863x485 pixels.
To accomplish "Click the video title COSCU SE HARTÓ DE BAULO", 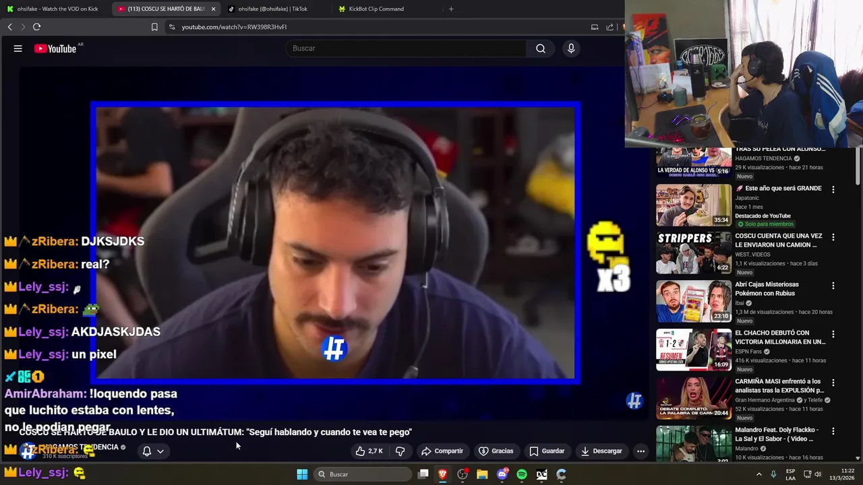I will (215, 432).
